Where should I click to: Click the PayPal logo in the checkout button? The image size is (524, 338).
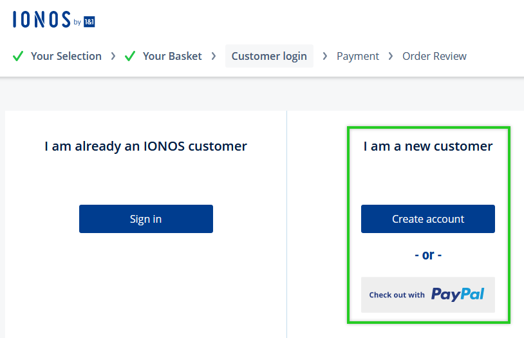pyautogui.click(x=458, y=294)
